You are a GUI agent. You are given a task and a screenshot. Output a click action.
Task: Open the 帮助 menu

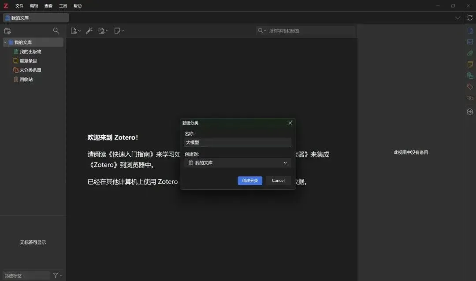[78, 6]
